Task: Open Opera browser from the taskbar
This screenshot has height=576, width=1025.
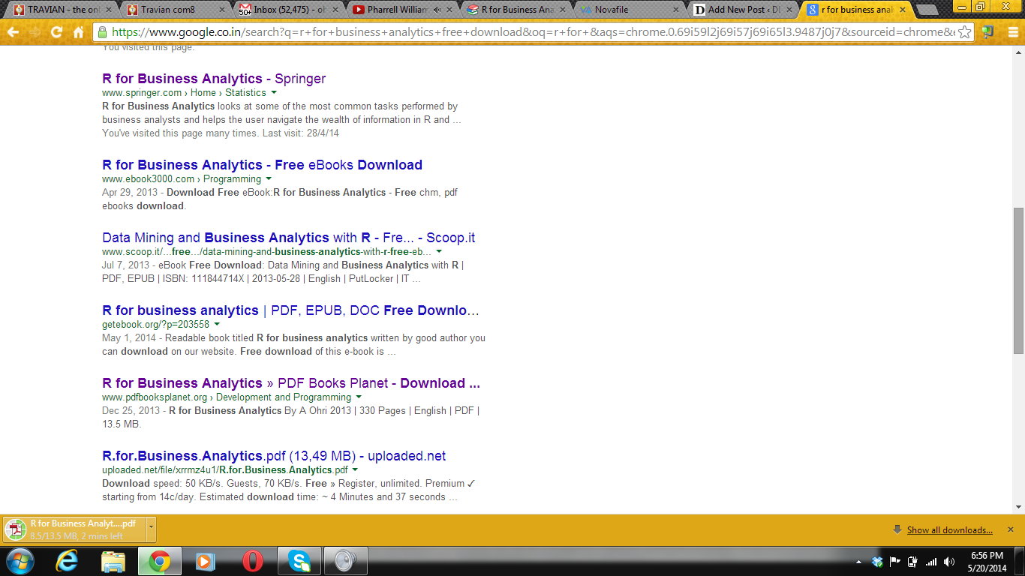Action: point(253,561)
